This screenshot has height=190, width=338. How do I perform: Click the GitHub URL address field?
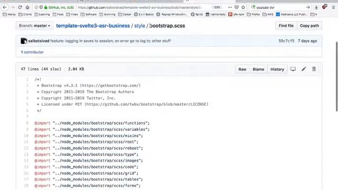pos(139,7)
